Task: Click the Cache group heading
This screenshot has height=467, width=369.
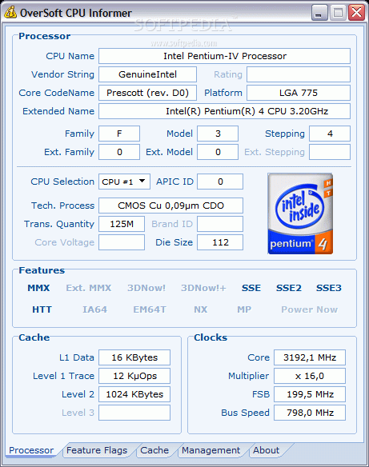Action: click(34, 337)
